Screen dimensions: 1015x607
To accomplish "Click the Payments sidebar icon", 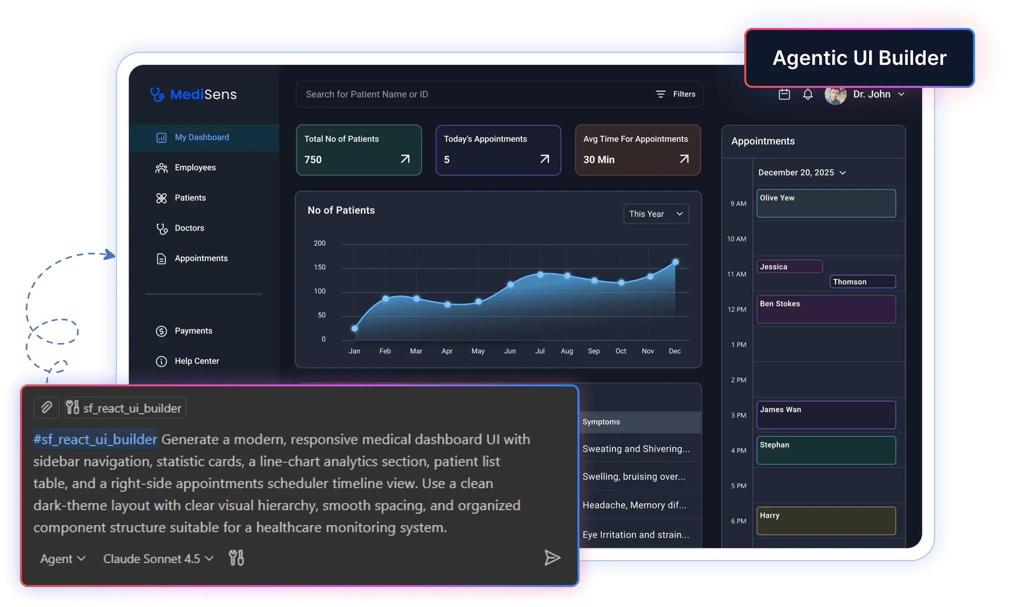I will click(161, 331).
